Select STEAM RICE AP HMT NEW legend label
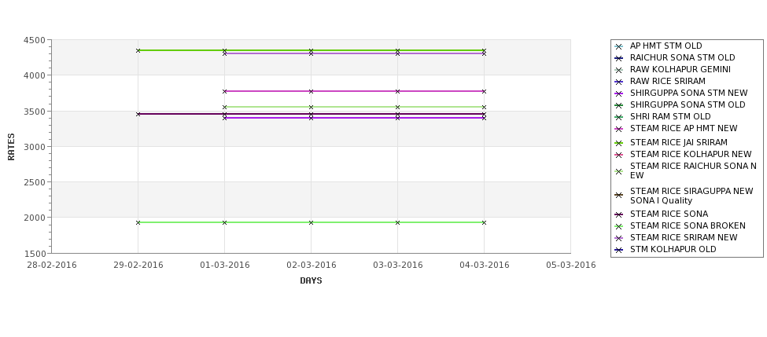Screen dimensions: 767x337 click(684, 128)
